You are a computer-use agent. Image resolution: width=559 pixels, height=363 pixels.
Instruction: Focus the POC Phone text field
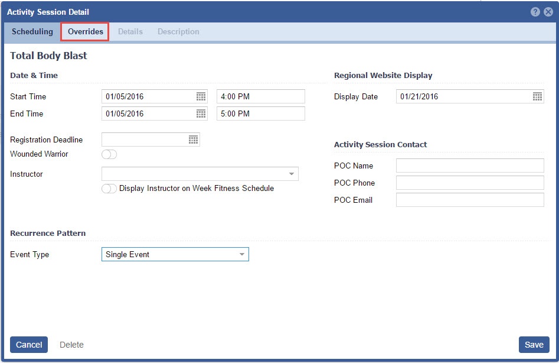pyautogui.click(x=469, y=183)
